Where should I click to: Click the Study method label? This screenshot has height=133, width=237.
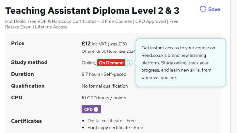click(x=29, y=62)
